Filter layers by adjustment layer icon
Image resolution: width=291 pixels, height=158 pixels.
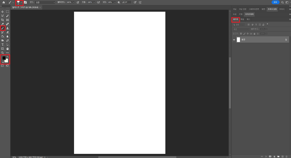pyautogui.click(x=252, y=24)
